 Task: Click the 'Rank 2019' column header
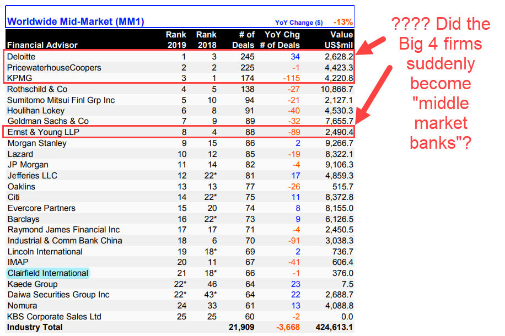click(176, 40)
